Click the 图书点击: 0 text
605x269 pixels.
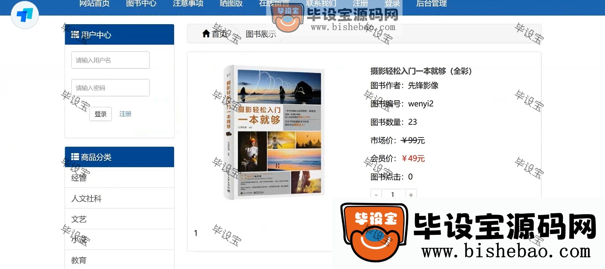coord(391,177)
